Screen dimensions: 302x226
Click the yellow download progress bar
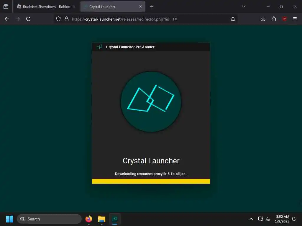click(x=151, y=181)
